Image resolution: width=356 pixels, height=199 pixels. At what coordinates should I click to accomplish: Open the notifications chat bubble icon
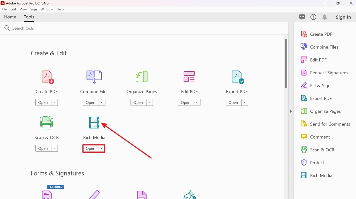302,17
